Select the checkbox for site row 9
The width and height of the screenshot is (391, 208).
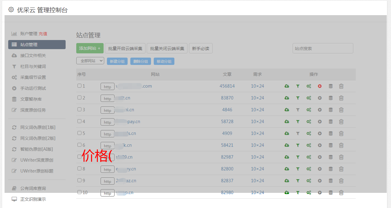coord(79,180)
